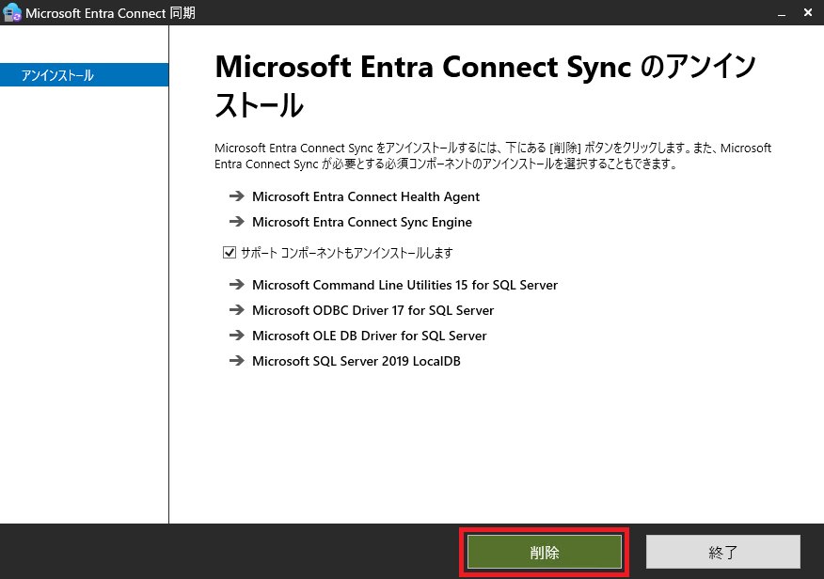Click the text Microsoft Command Line Utilities 15 for SQL Server

coord(404,285)
